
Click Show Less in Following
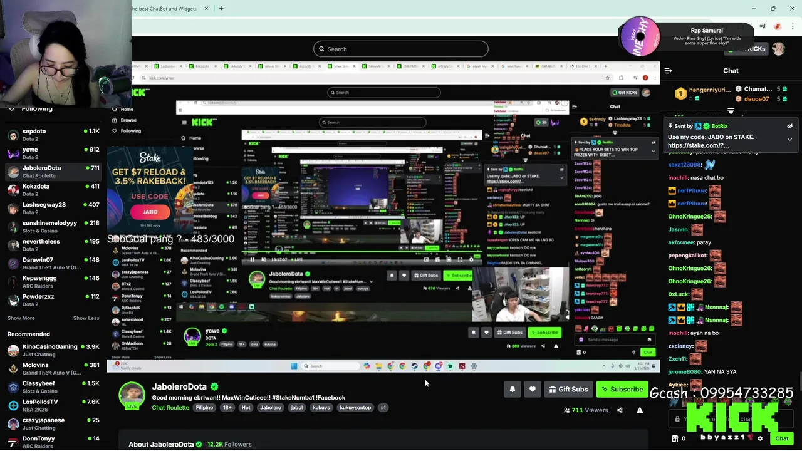tap(86, 318)
